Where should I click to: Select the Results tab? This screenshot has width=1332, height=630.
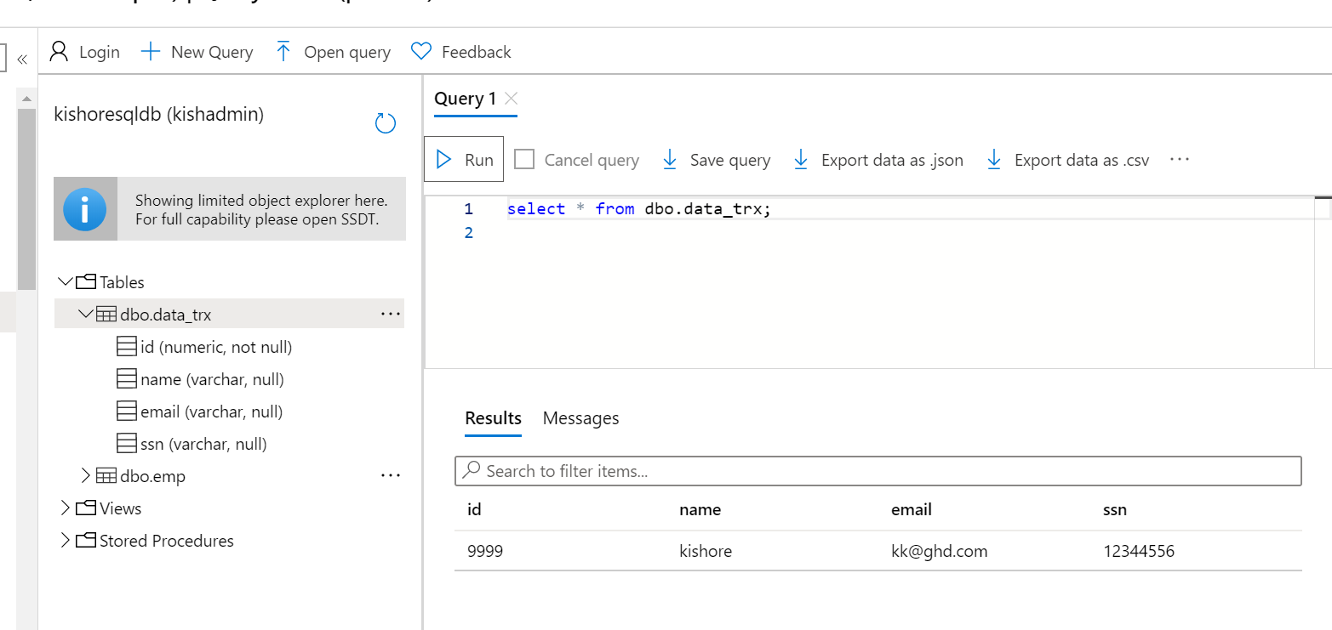[493, 418]
